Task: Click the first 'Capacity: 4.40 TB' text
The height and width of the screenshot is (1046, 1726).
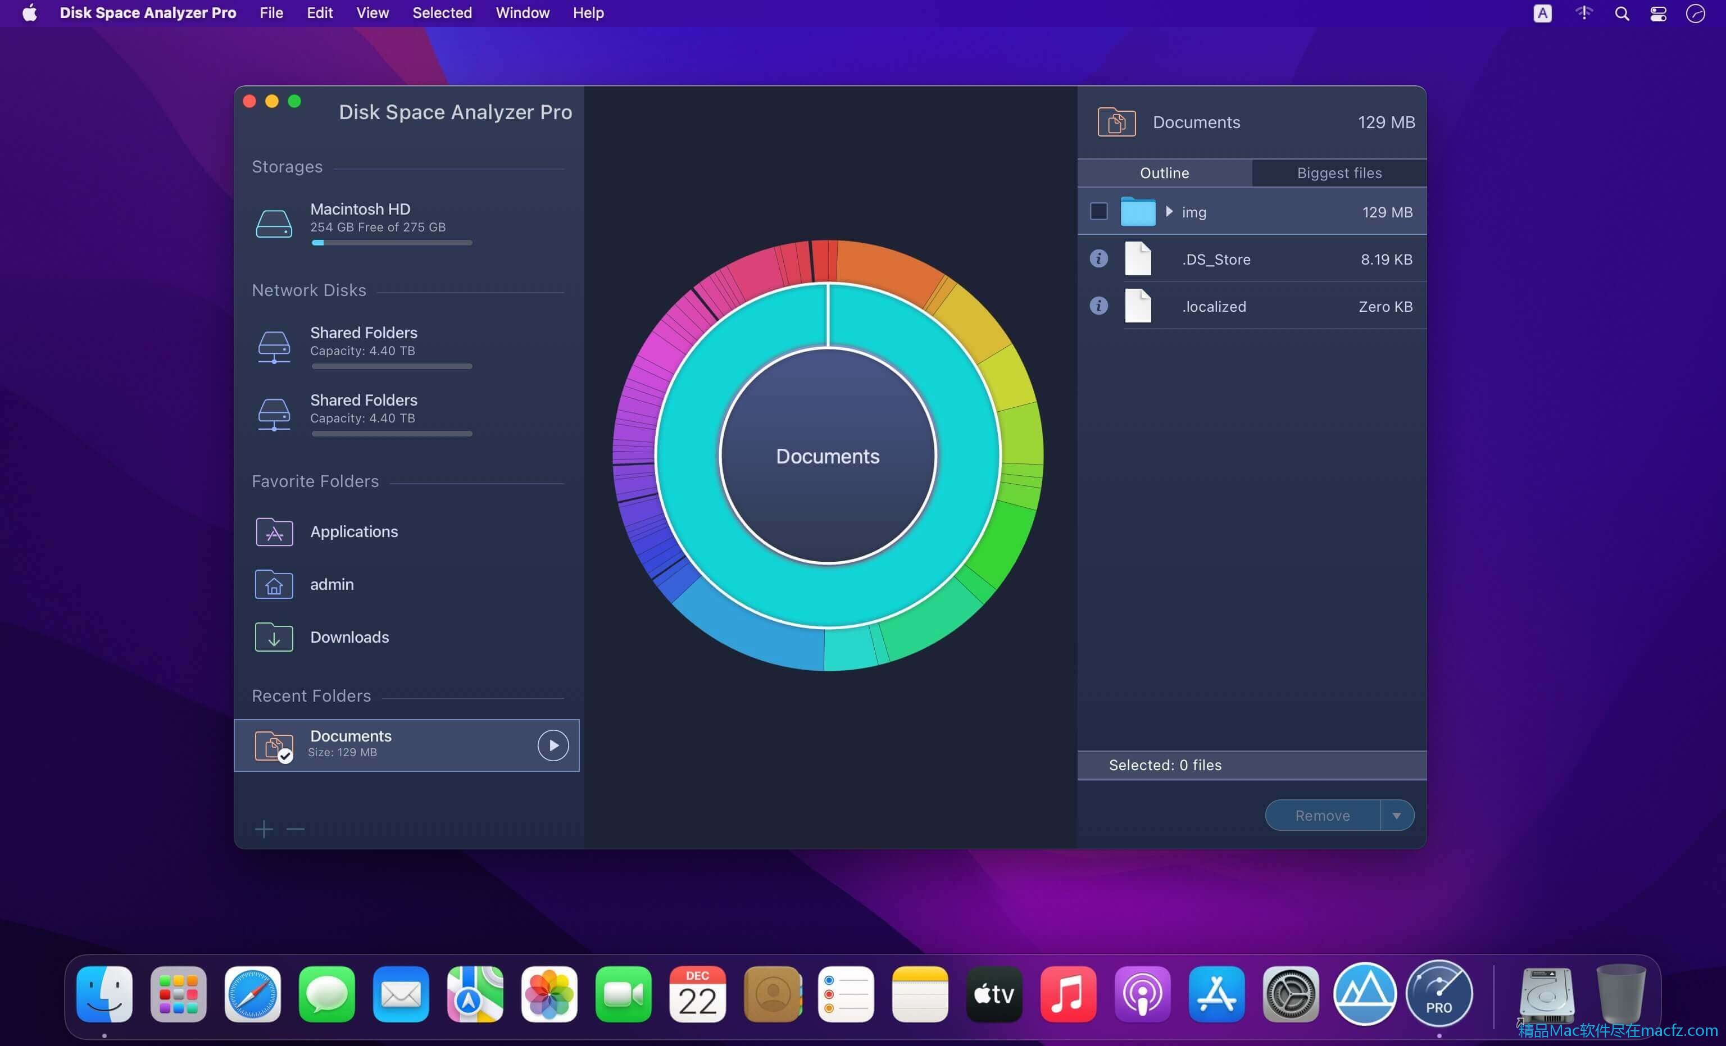Action: [x=362, y=351]
